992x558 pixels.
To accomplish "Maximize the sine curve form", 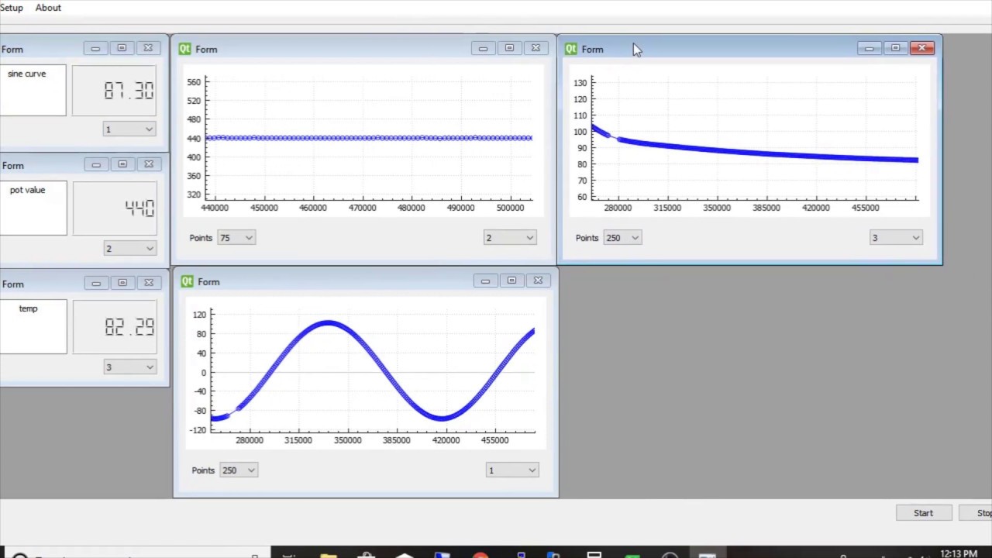I will [x=122, y=48].
